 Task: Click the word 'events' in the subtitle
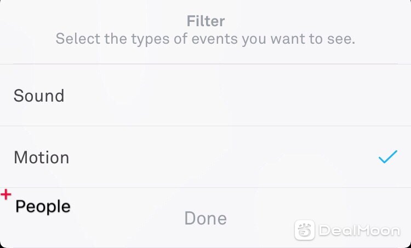click(215, 39)
